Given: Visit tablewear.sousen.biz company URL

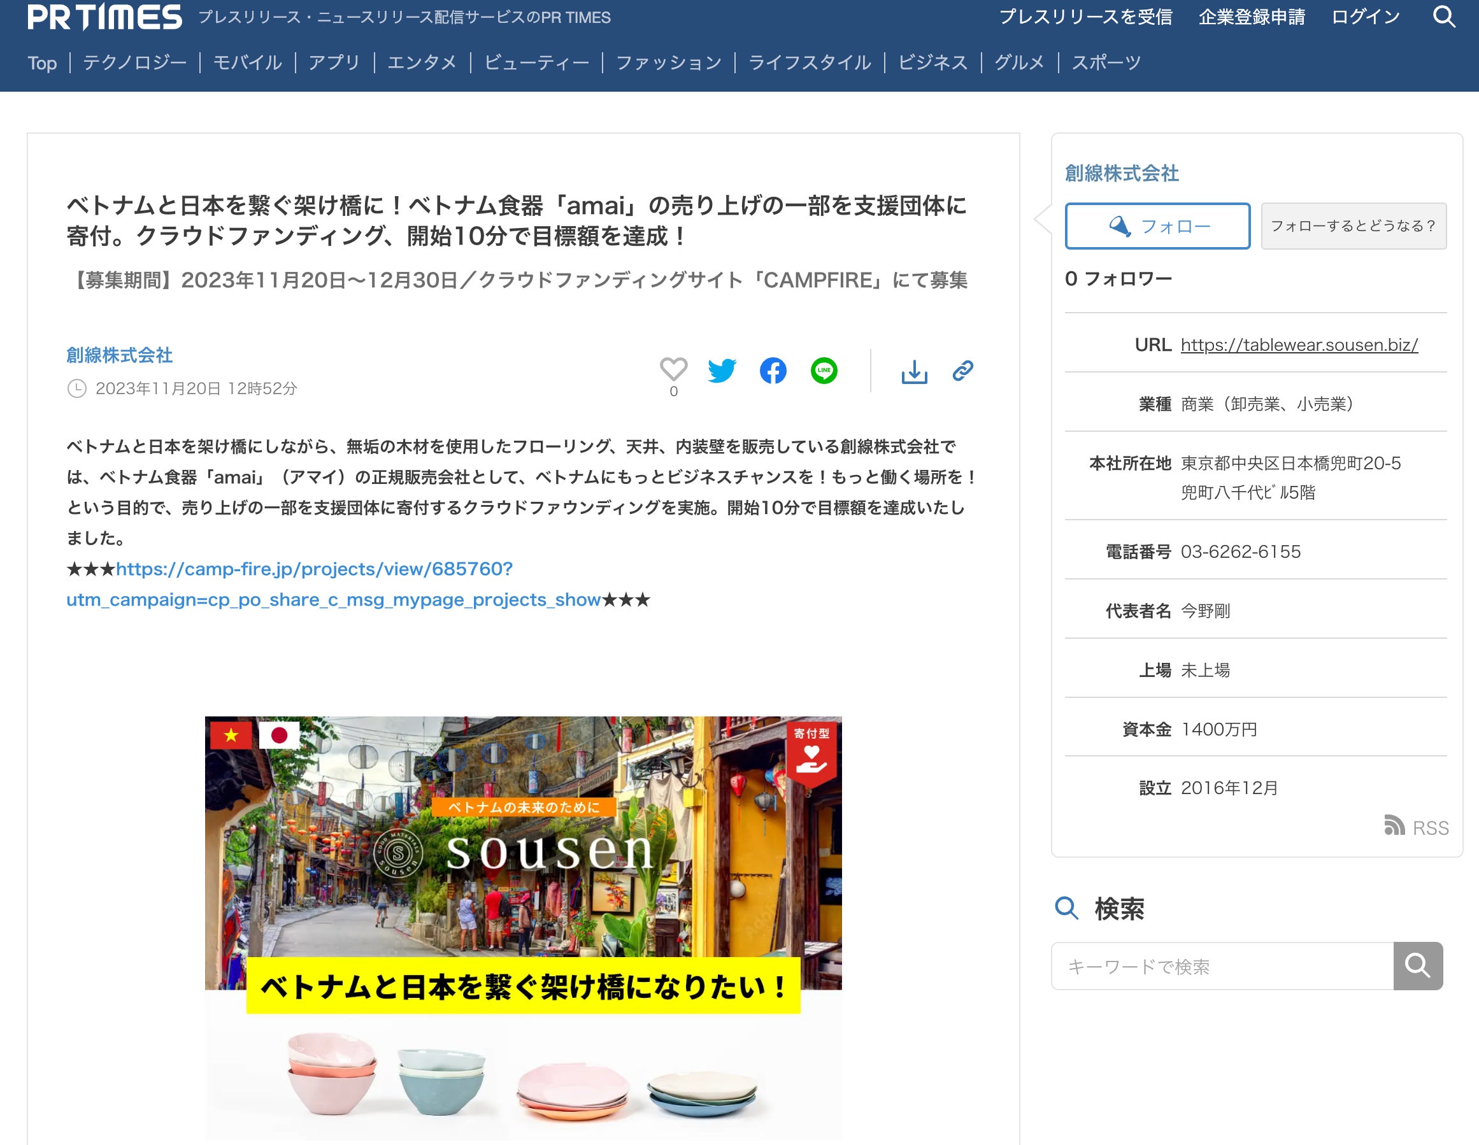Looking at the screenshot, I should pos(1299,345).
